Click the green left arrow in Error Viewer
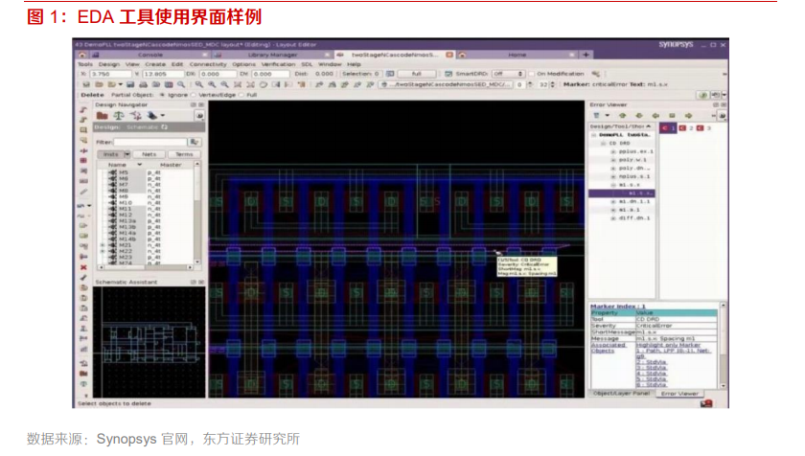805x456 pixels. tap(655, 116)
